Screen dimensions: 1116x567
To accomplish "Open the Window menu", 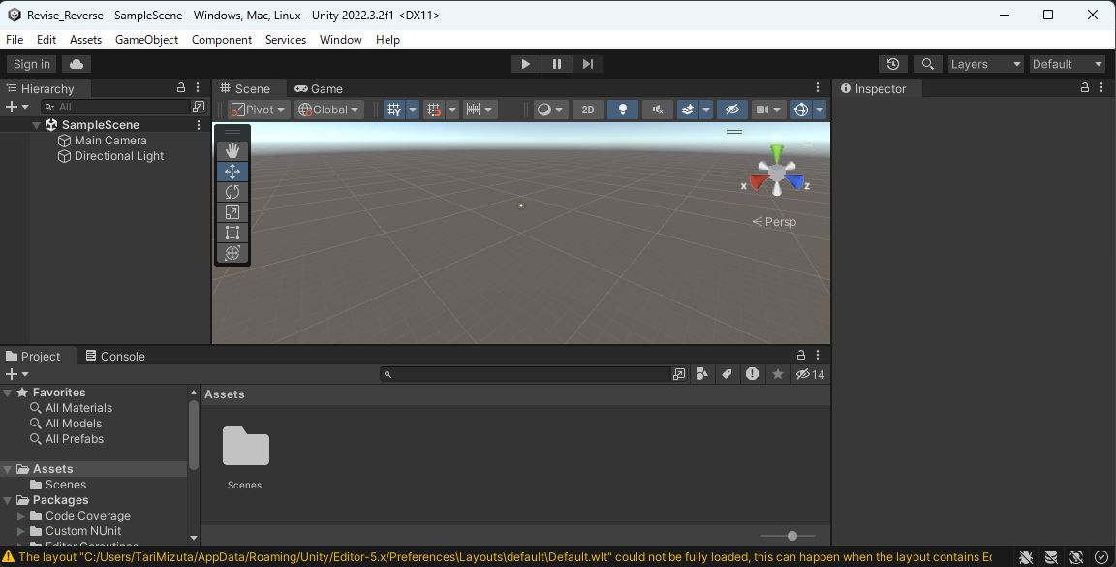I will point(340,40).
